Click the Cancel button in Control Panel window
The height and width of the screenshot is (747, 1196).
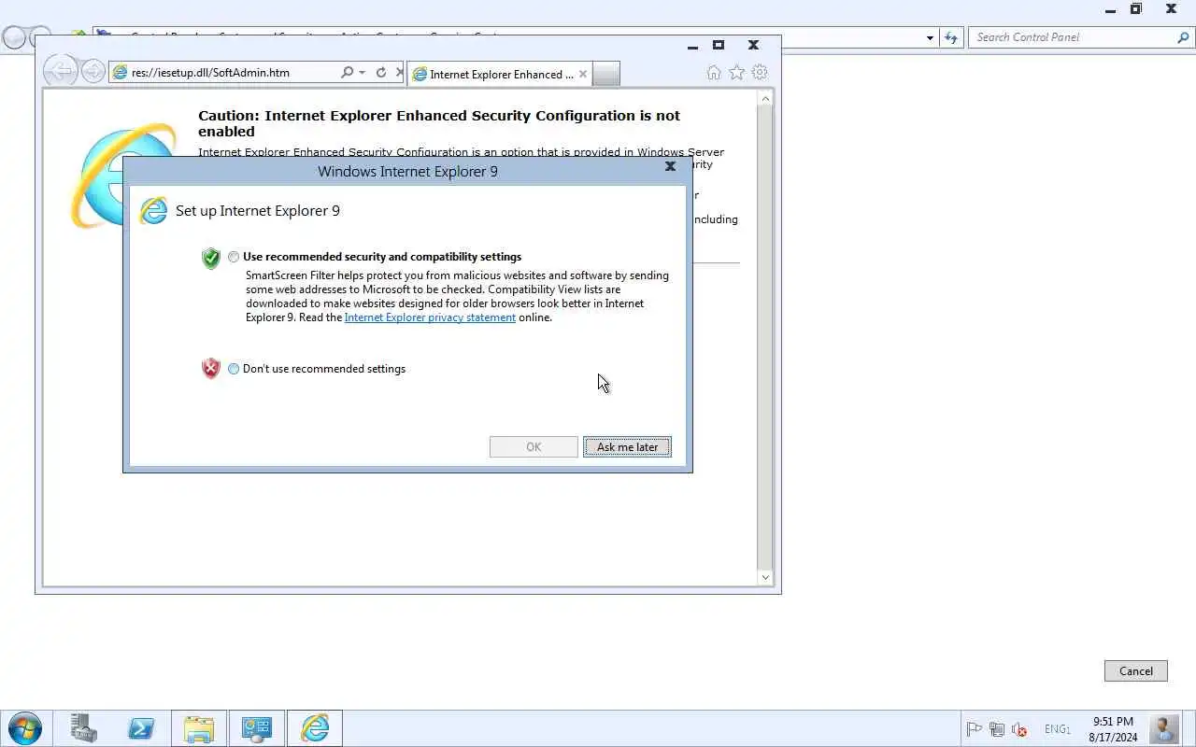(x=1136, y=671)
